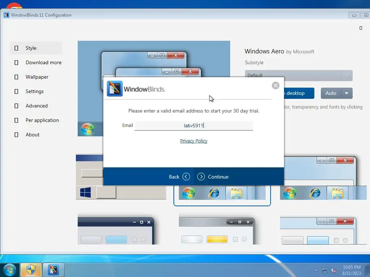The height and width of the screenshot is (277, 370).
Task: Close the trial email dialog
Action: (275, 85)
